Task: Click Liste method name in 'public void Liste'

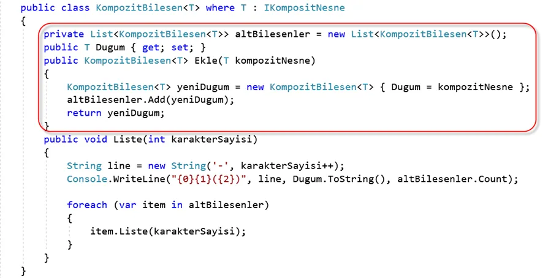Action: click(127, 140)
